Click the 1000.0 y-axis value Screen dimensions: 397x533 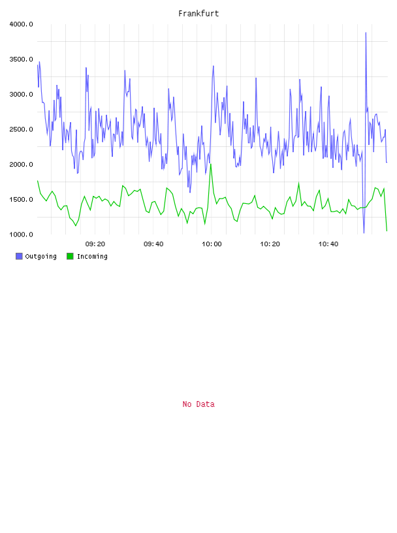[21, 234]
